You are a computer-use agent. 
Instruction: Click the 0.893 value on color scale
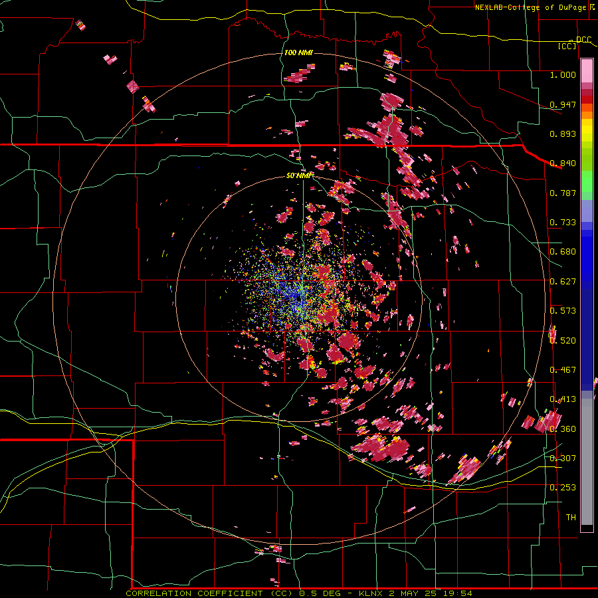click(x=563, y=134)
